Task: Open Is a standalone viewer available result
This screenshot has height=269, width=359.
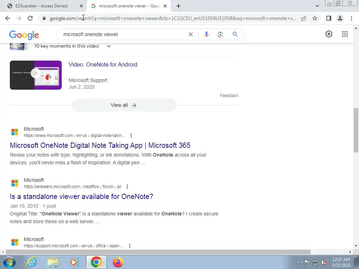Action: point(81,196)
